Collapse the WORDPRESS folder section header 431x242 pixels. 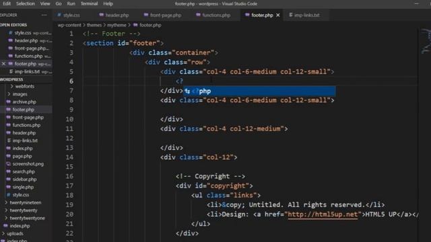[11, 79]
